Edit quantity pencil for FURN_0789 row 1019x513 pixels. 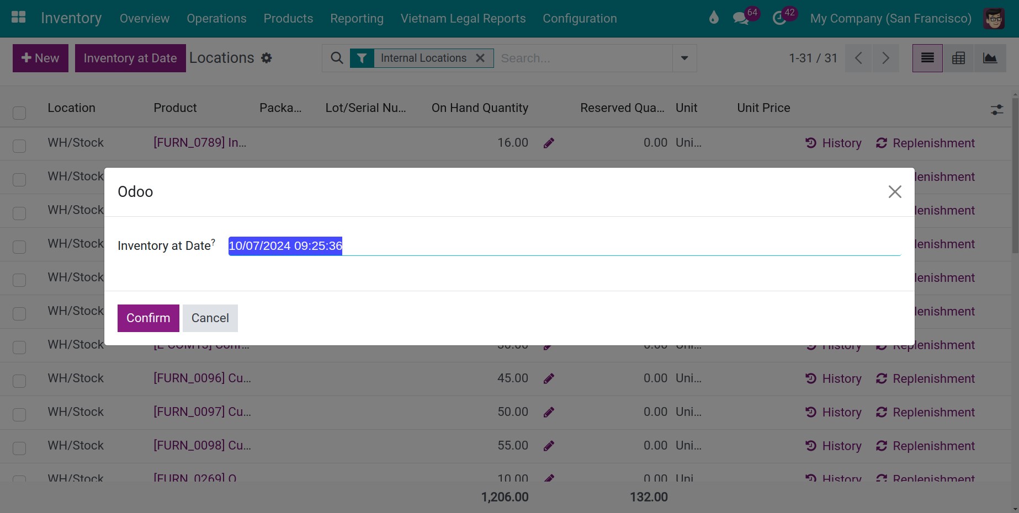(x=549, y=143)
